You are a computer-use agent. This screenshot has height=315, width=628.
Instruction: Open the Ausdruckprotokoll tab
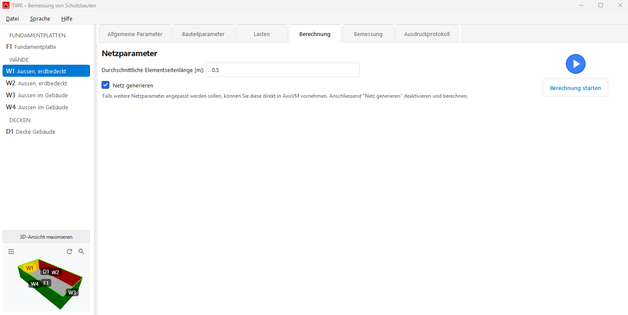427,33
